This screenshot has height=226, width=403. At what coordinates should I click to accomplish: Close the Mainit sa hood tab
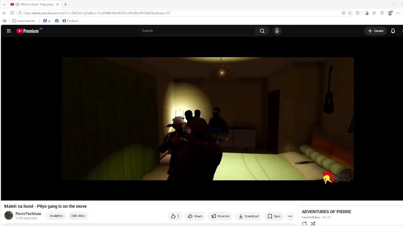pos(58,4)
